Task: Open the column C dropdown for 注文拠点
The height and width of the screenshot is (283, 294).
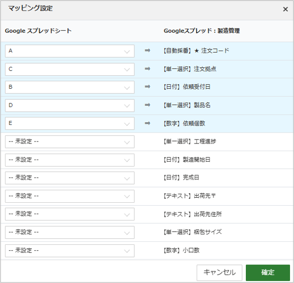Action: [x=70, y=69]
